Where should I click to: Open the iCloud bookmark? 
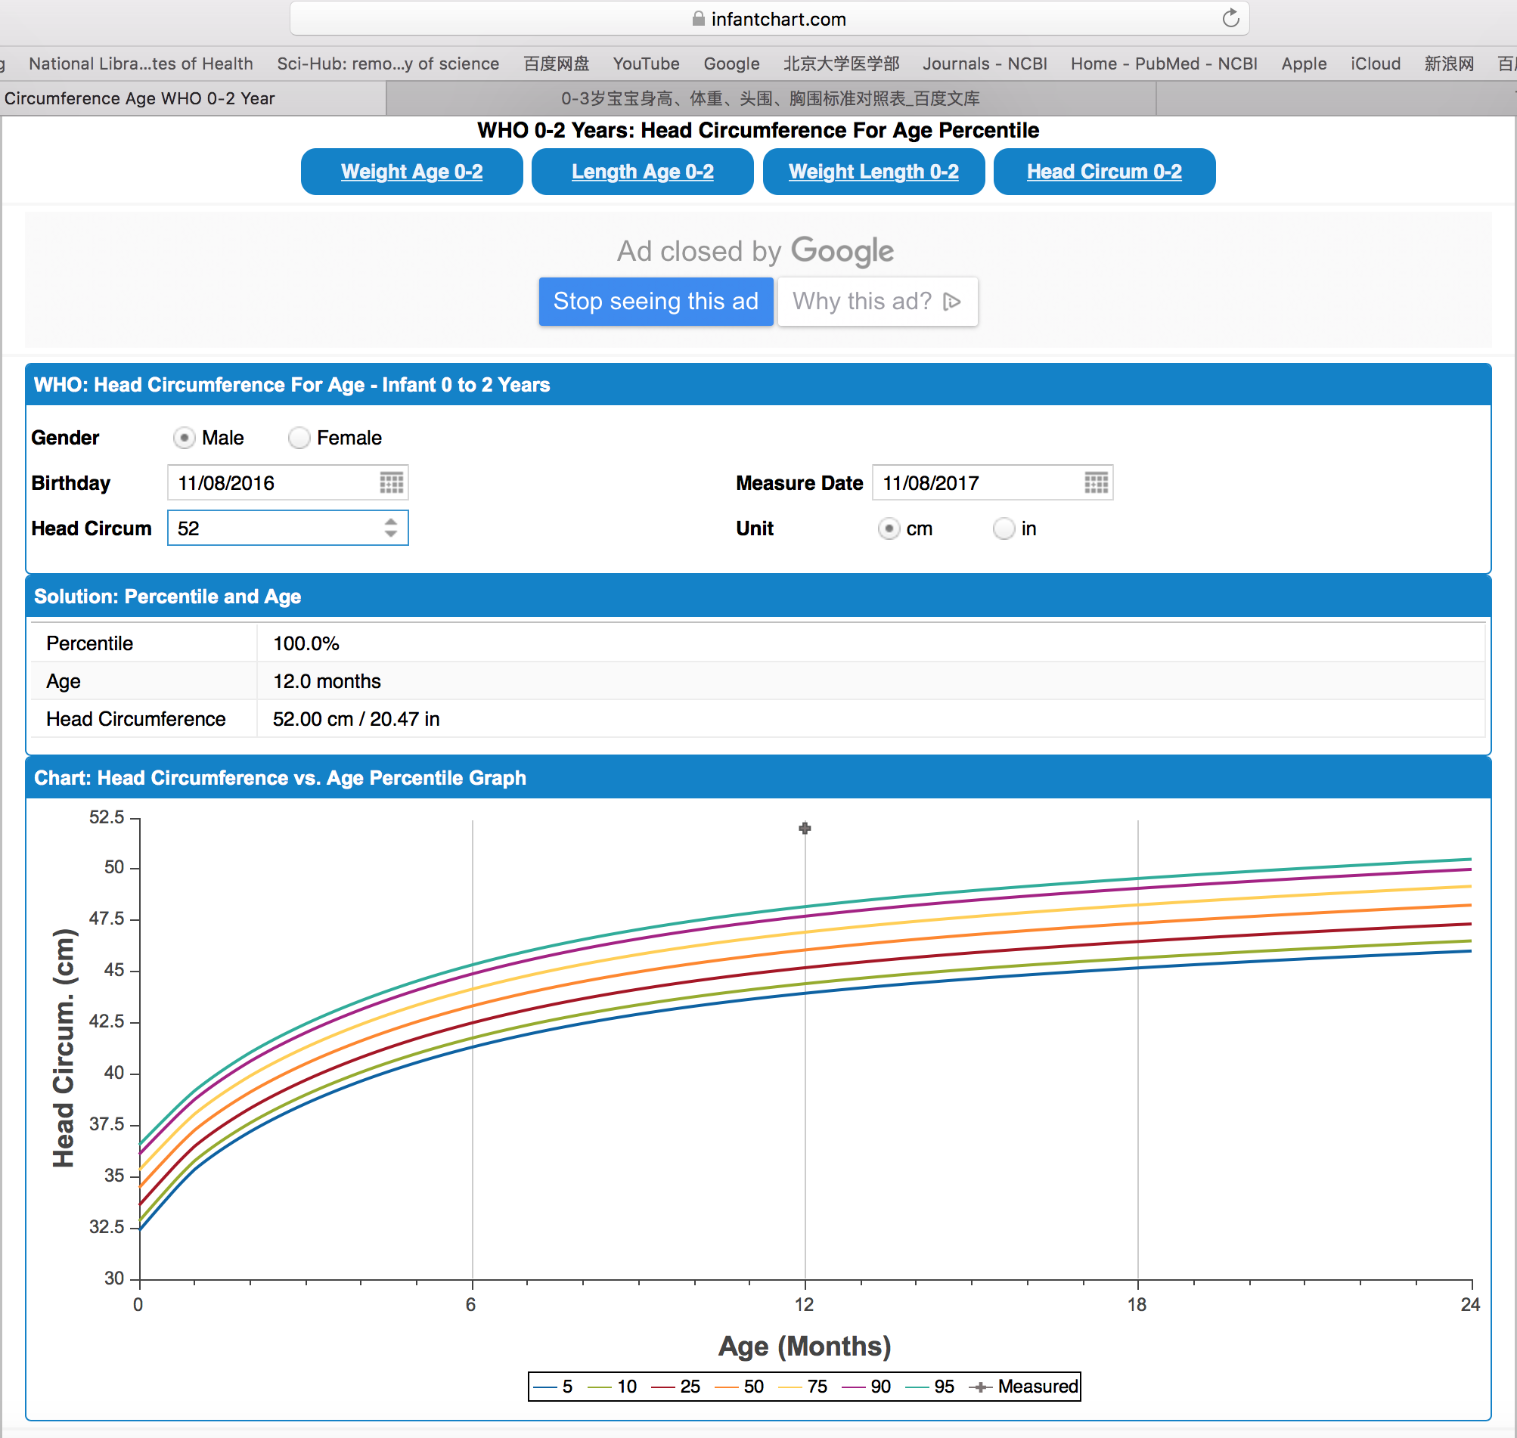[x=1375, y=64]
